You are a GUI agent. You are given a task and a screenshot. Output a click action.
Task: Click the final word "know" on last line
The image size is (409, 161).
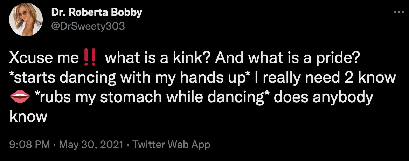point(28,117)
